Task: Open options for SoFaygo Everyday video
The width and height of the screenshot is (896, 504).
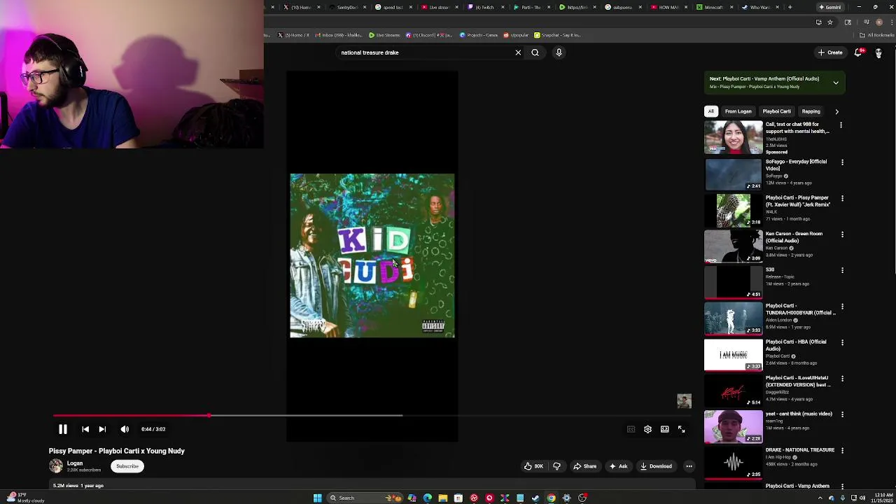Action: point(842,162)
